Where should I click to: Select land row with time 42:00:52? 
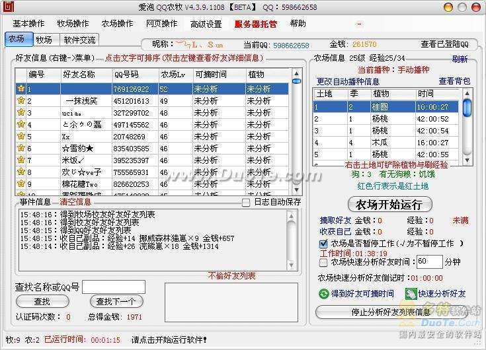(385, 119)
